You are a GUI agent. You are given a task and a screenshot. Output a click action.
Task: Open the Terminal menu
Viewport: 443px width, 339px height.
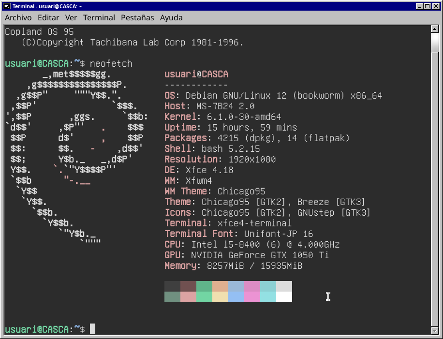tap(99, 17)
